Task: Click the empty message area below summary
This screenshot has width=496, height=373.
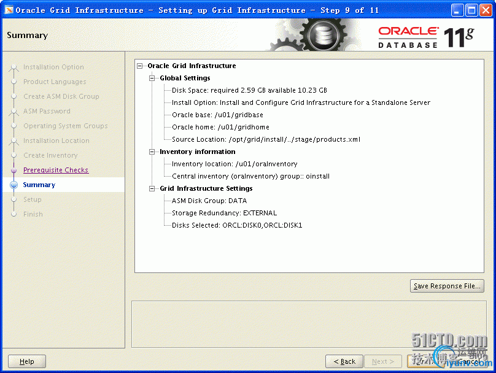Action: point(309,324)
